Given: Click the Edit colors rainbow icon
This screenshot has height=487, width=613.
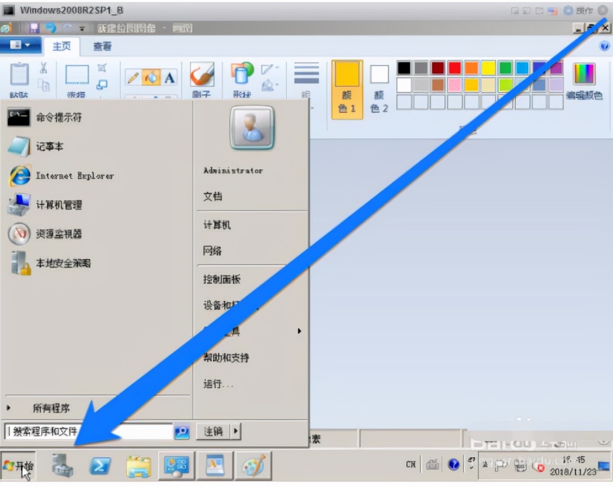Looking at the screenshot, I should click(584, 74).
